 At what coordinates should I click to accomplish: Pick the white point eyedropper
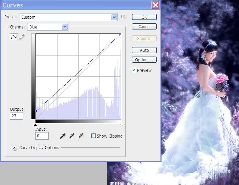pyautogui.click(x=80, y=136)
